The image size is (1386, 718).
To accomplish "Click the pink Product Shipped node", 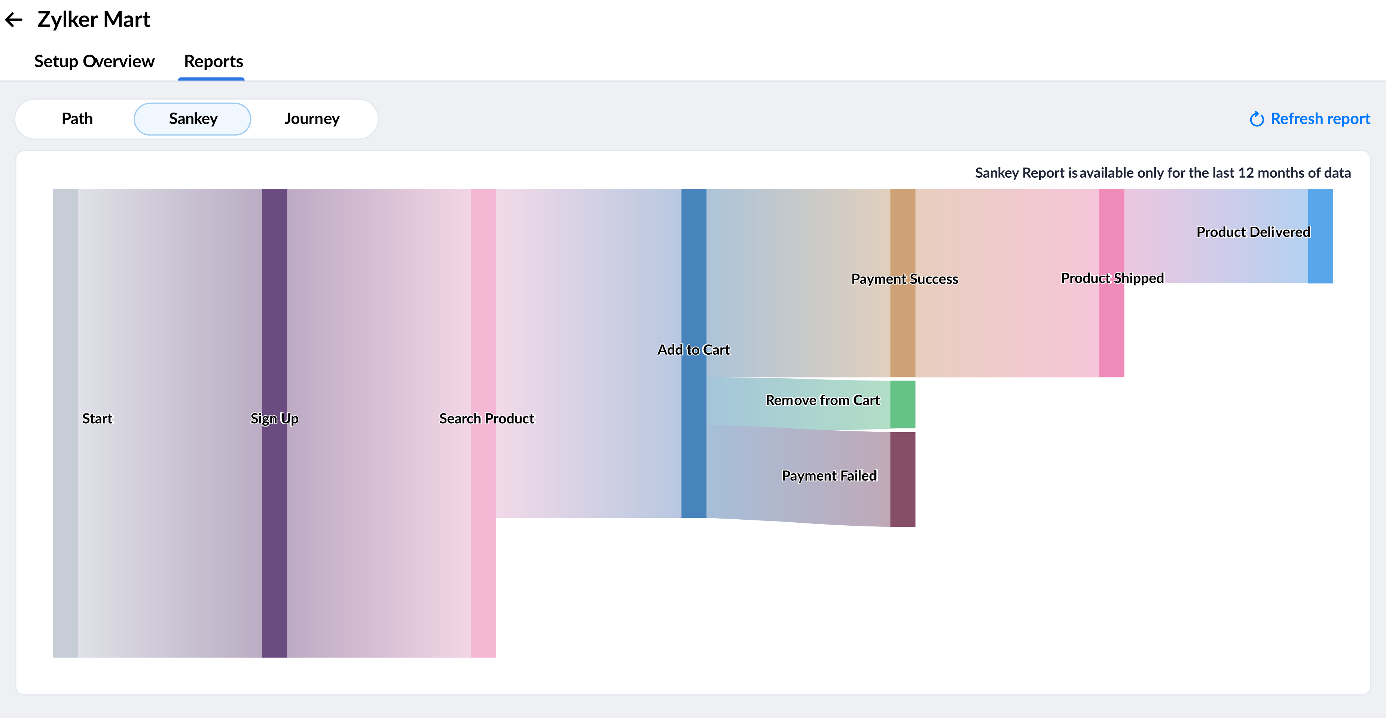I will click(x=1111, y=333).
